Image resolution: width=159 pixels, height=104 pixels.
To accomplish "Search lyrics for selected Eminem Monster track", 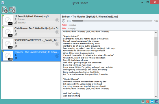I will [57, 56].
